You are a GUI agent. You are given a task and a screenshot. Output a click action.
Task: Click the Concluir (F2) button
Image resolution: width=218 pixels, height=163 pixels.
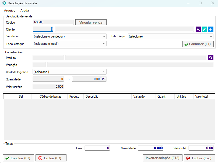[18, 158]
